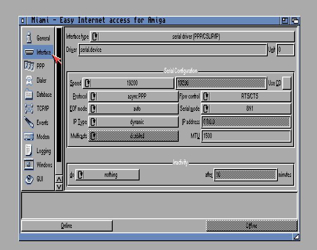Select the Database folder icon

[x=29, y=94]
